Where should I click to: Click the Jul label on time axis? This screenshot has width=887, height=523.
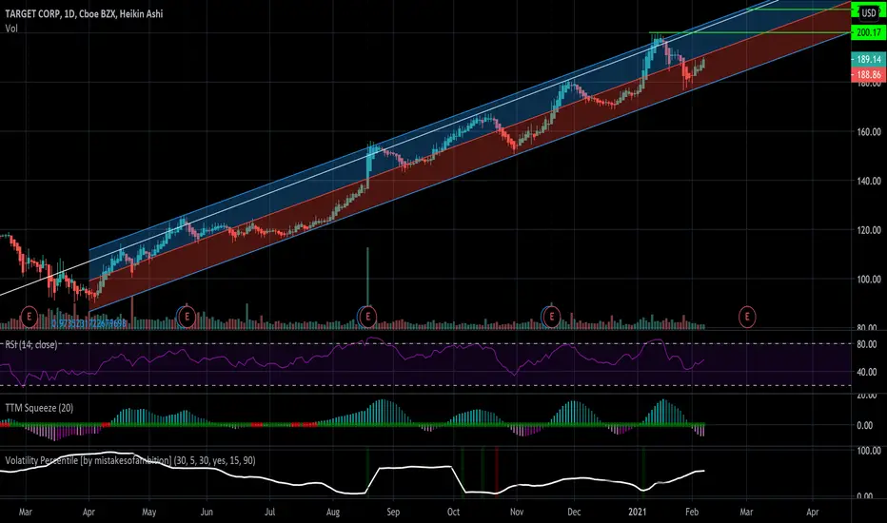click(x=270, y=512)
